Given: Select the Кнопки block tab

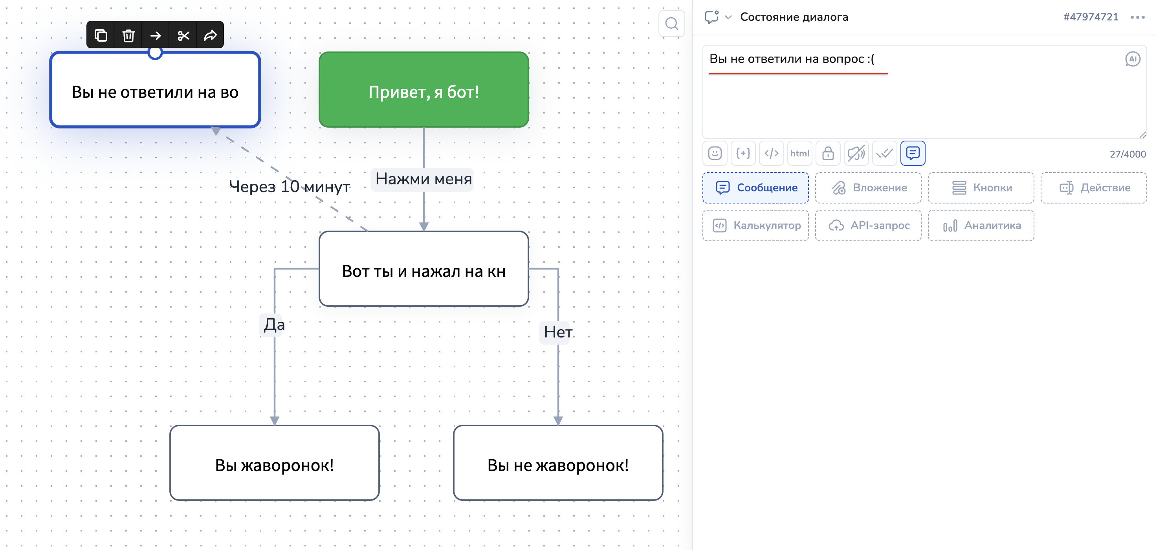Looking at the screenshot, I should tap(981, 188).
